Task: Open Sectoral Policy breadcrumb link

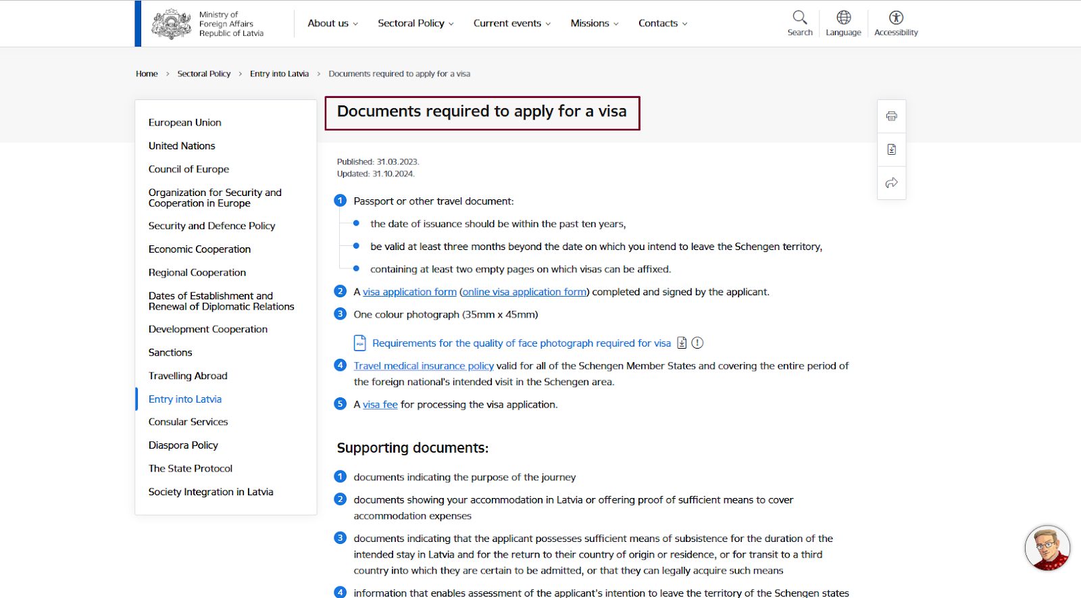Action: 204,74
